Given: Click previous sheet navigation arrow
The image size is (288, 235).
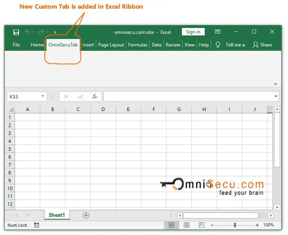Looking at the screenshot, I should pos(16,215).
